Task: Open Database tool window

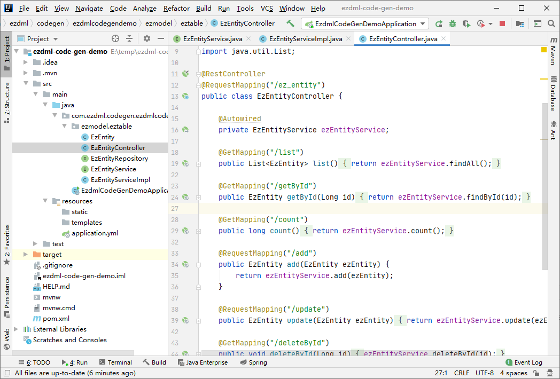Action: [553, 93]
